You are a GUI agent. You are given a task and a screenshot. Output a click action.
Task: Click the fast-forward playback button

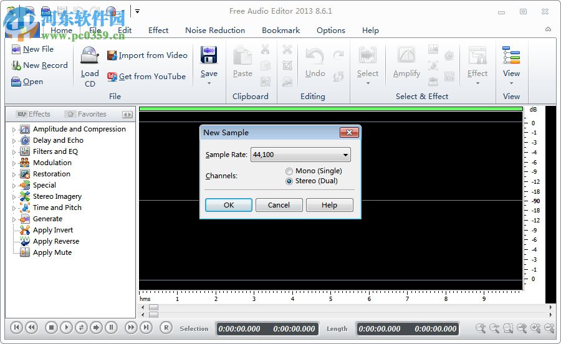(131, 327)
